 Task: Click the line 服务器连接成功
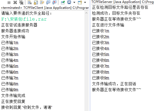point(15,31)
